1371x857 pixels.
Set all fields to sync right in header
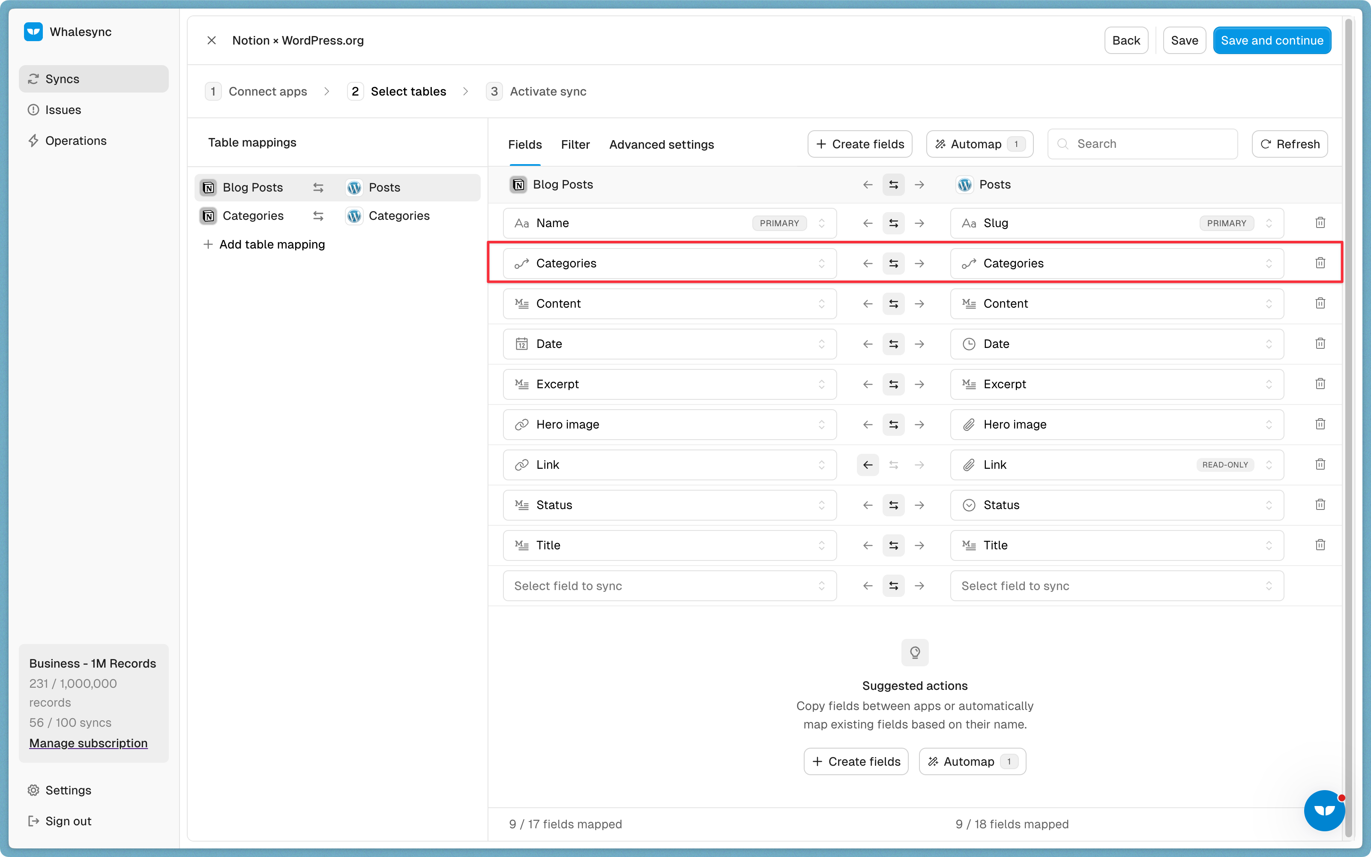[x=919, y=185]
